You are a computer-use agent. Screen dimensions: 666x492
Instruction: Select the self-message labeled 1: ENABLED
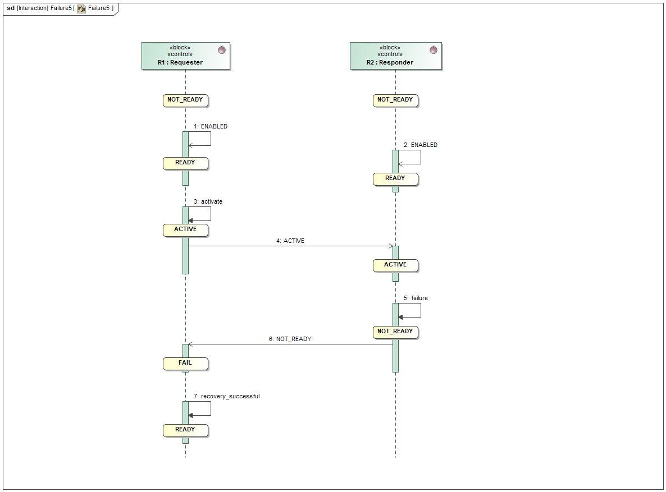210,126
